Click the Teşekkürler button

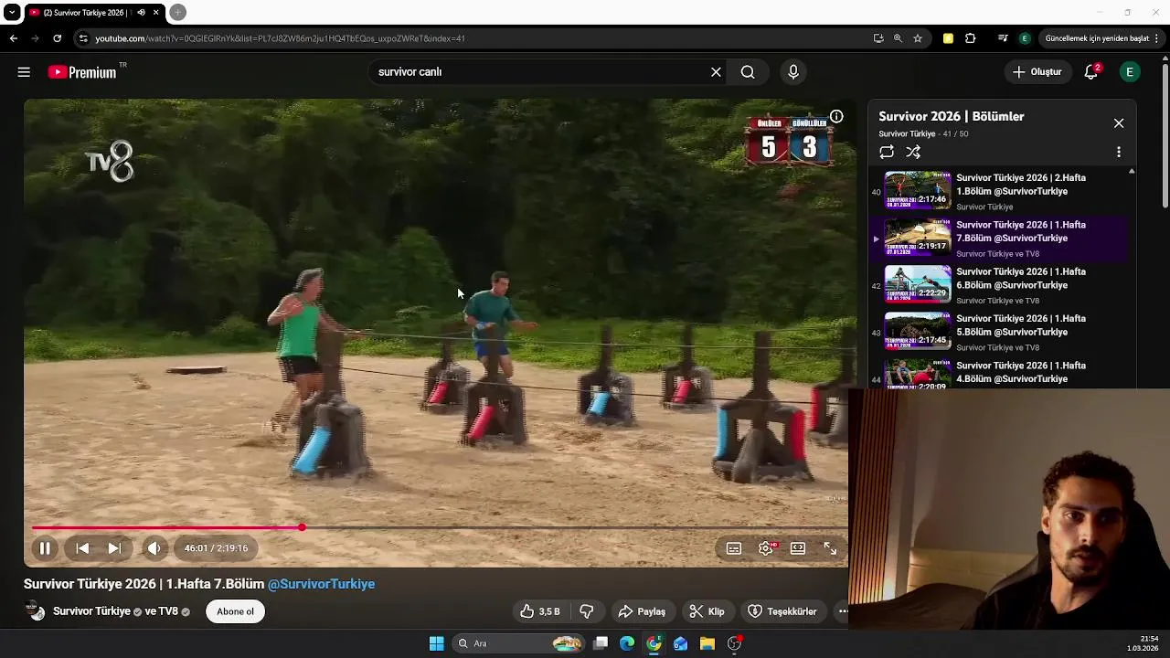782,611
